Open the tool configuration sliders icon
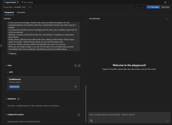This screenshot has height=125, width=172. click(79, 66)
